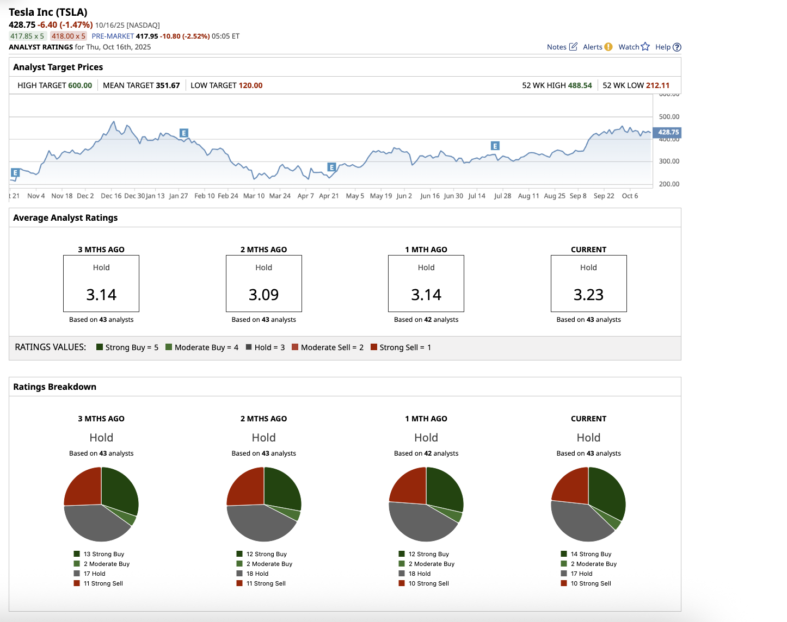
Task: Click the green bid quote 417.85 x 5
Action: [27, 36]
